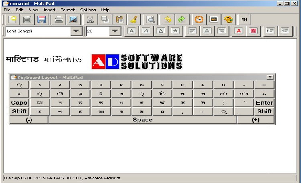Viewport: 301px width, 183px height.
Task: Toggle the BN language button
Action: (244, 19)
